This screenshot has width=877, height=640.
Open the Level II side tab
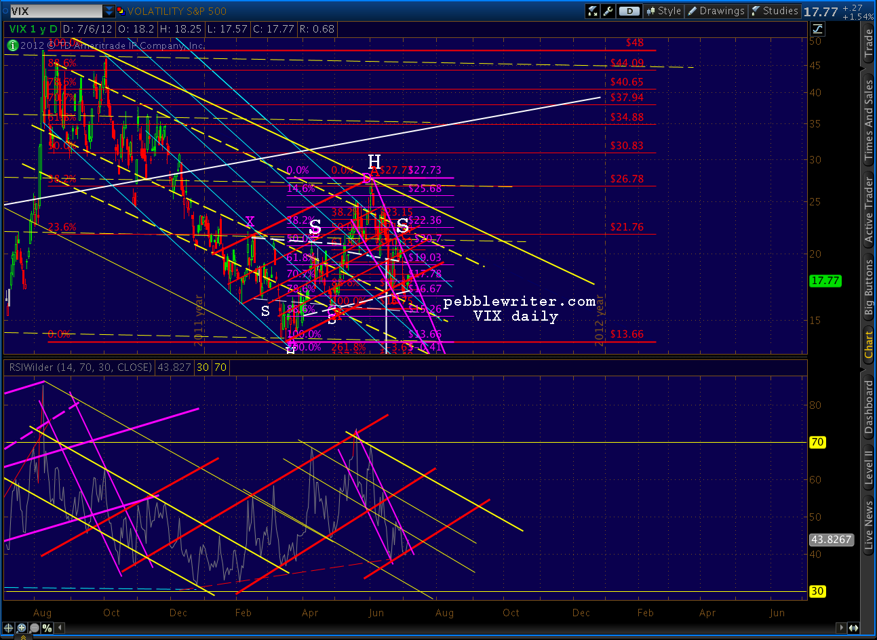tap(869, 468)
